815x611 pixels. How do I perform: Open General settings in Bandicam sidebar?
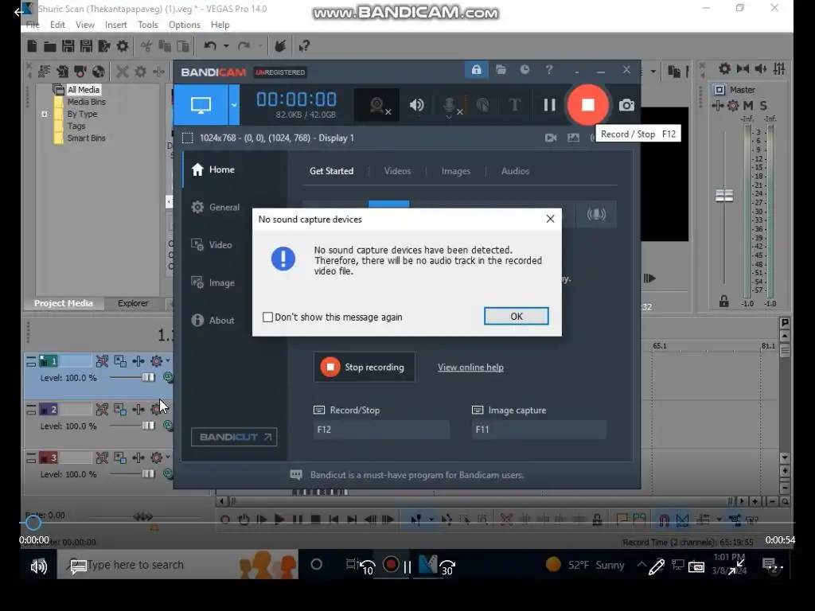[215, 207]
